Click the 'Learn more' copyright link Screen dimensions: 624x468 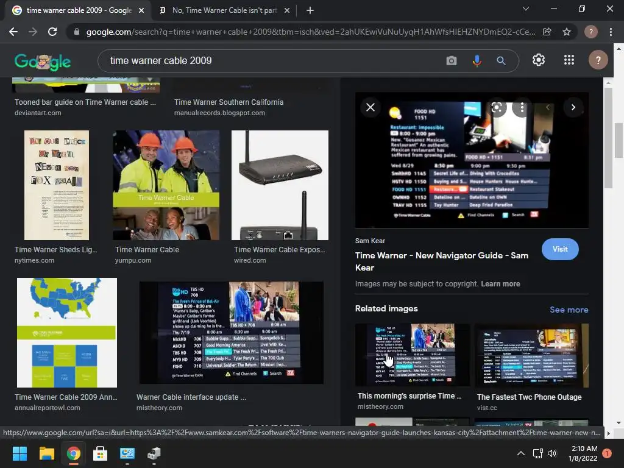tap(500, 284)
